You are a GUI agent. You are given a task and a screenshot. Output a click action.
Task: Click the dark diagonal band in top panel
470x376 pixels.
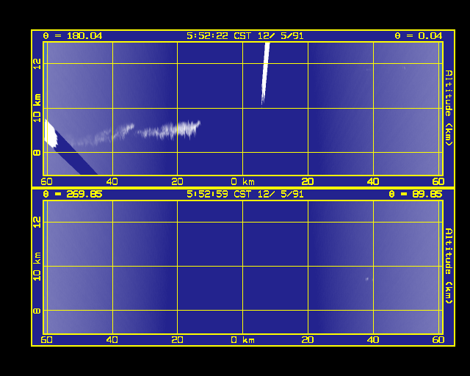coord(76,154)
